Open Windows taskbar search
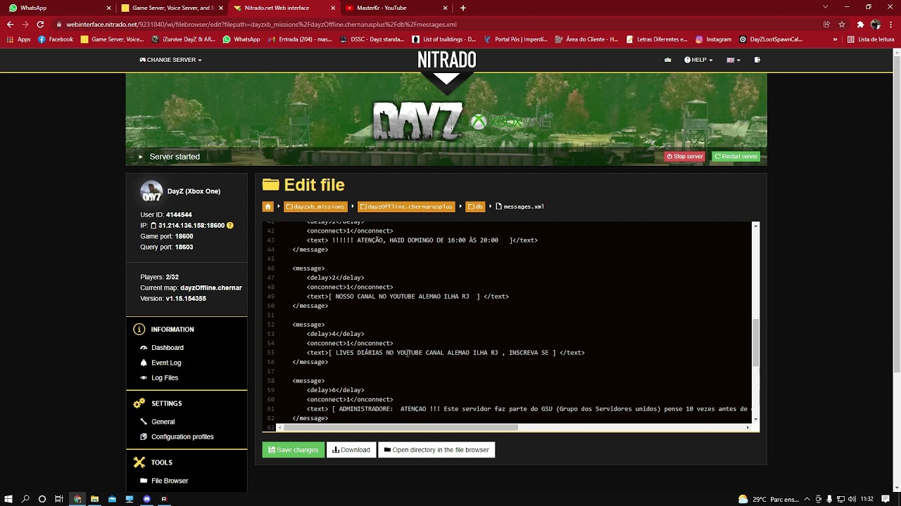This screenshot has height=506, width=901. point(25,499)
